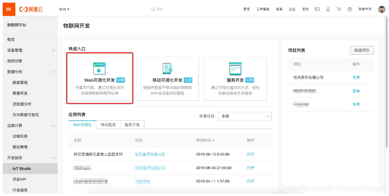Open the cloud shell terminal icon

coord(317,9)
